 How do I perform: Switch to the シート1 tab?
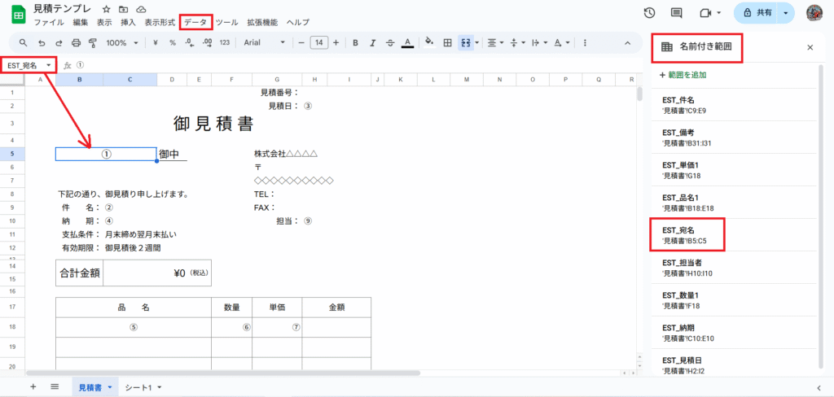tap(143, 387)
